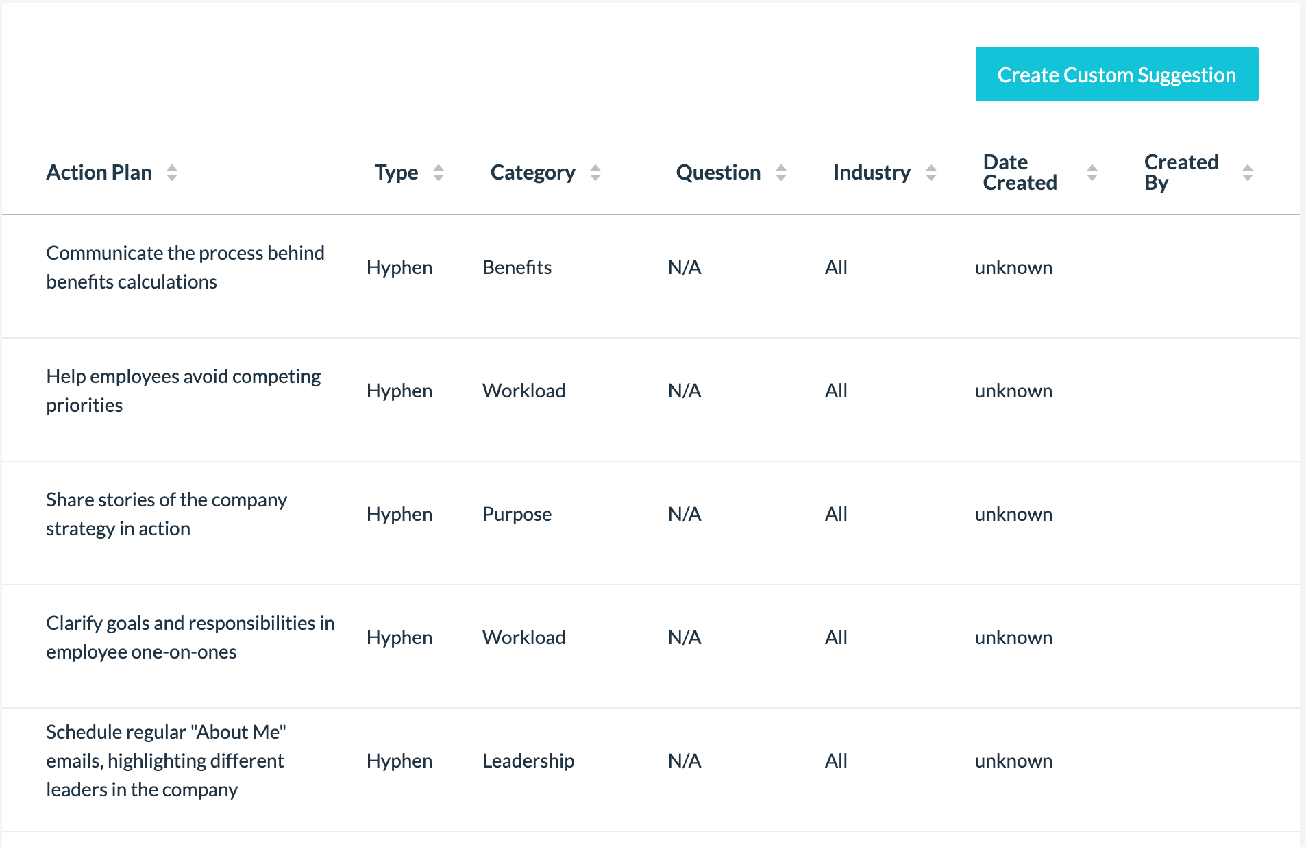
Task: Select Workload cell in Clarify goals row
Action: pyautogui.click(x=523, y=637)
